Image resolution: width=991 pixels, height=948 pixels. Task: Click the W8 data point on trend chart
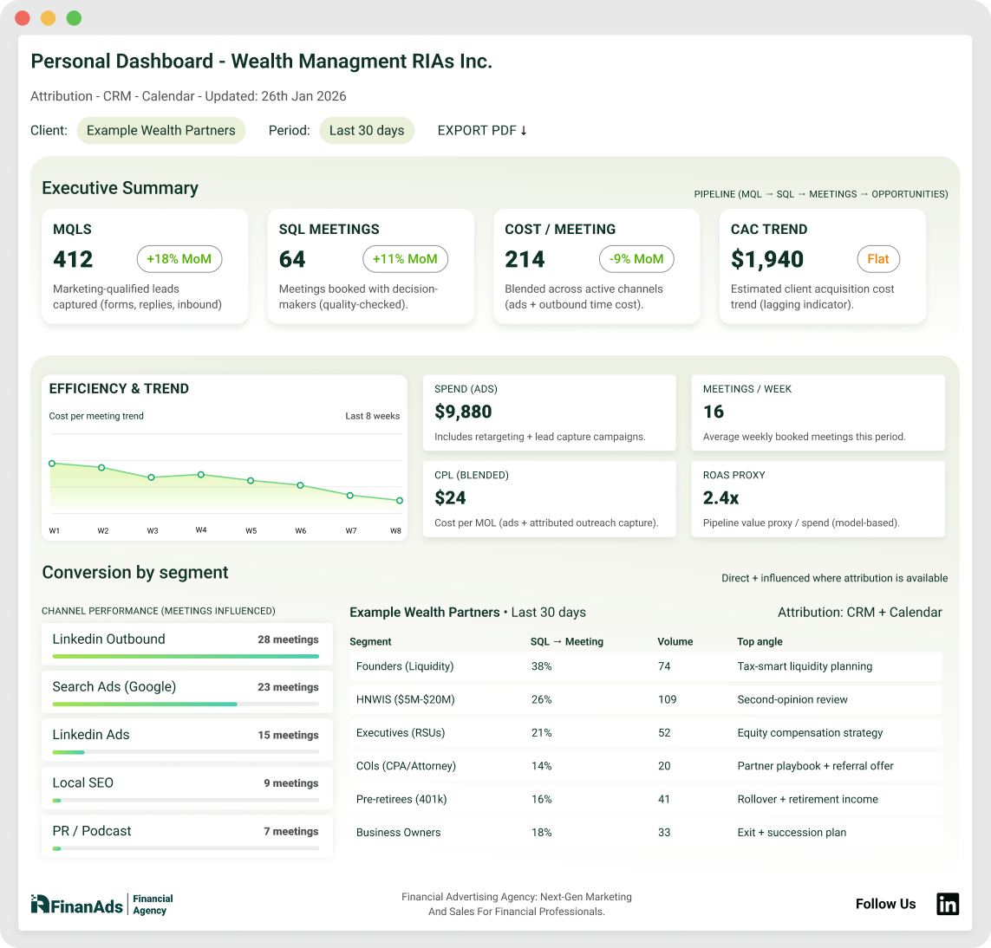coord(400,501)
